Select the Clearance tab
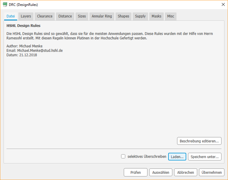Image resolution: width=228 pixels, height=180 pixels. [45, 16]
